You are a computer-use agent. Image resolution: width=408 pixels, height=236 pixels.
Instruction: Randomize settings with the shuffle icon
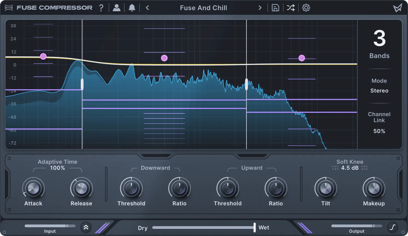(291, 8)
